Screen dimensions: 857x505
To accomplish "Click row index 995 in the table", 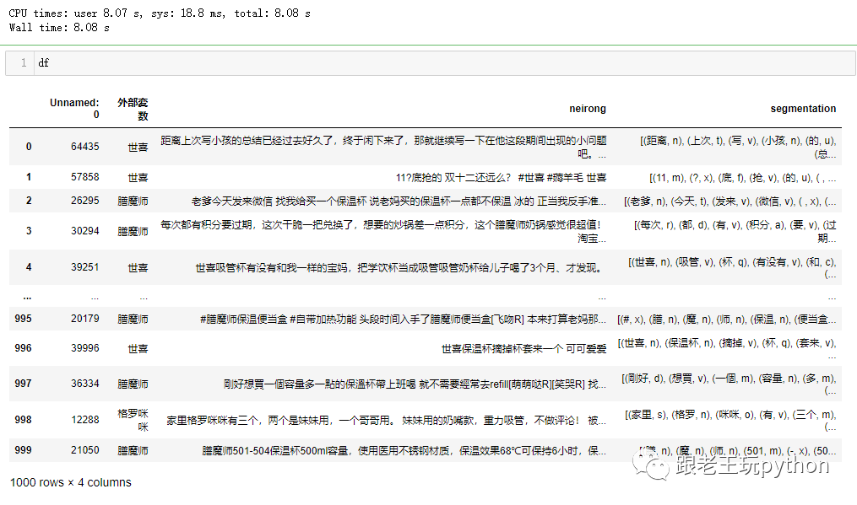I will point(23,320).
